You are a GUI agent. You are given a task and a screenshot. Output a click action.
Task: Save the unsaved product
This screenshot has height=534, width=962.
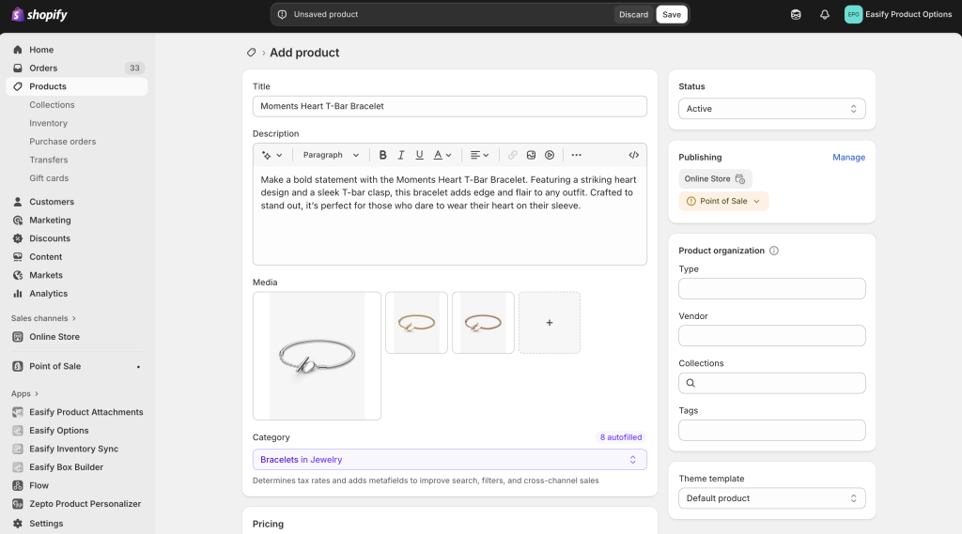pos(671,15)
